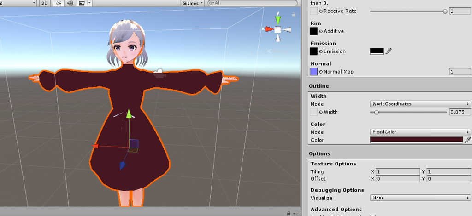The width and height of the screenshot is (472, 216).
Task: Adjust the Receive Rate slider
Action: 408,11
